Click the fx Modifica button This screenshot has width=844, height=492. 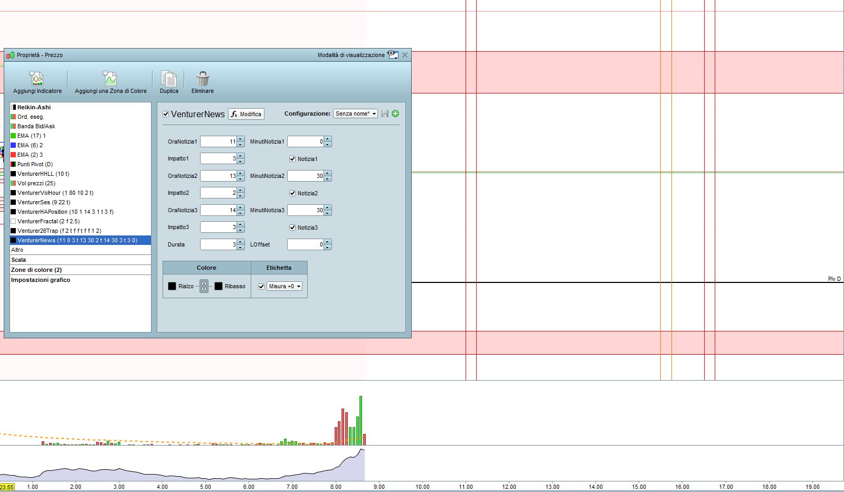[246, 114]
